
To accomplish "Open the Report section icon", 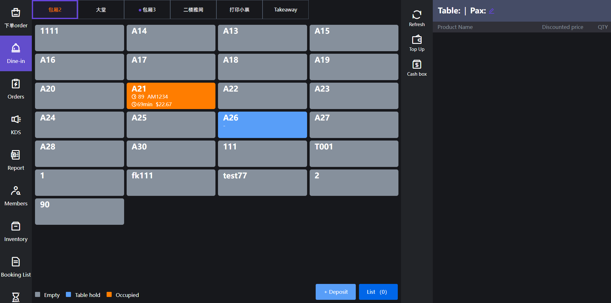I will click(x=16, y=155).
